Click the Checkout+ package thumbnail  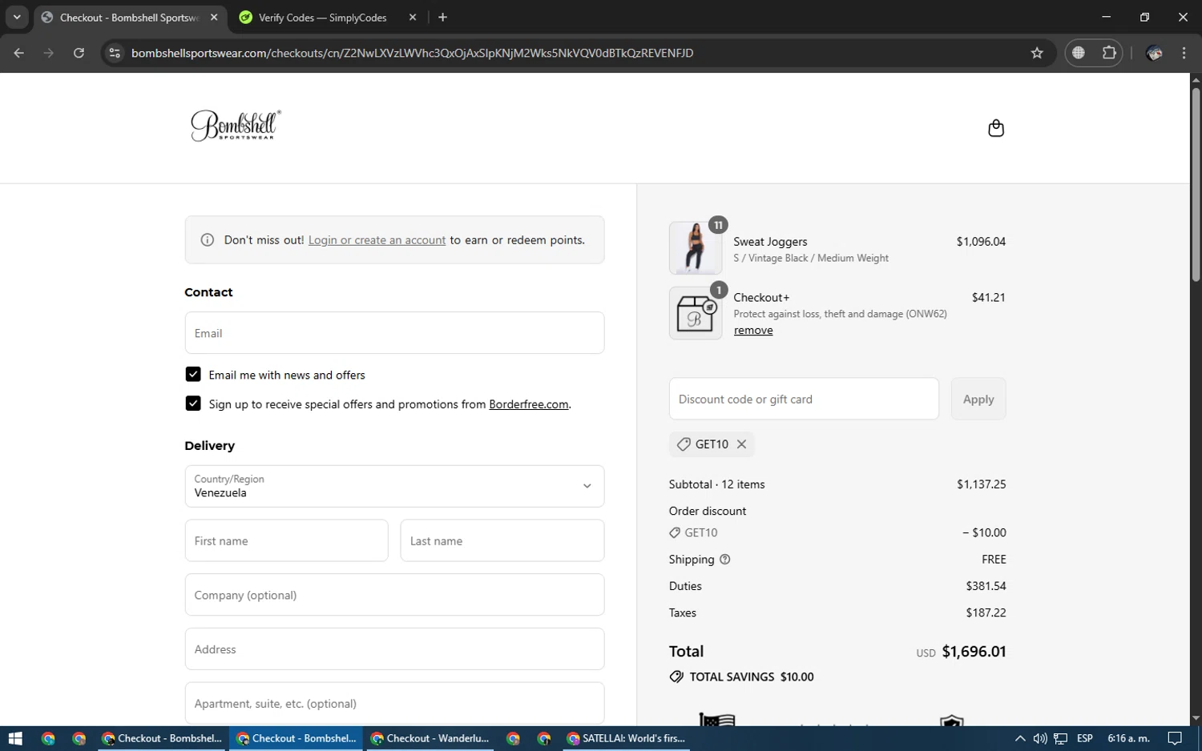click(696, 313)
